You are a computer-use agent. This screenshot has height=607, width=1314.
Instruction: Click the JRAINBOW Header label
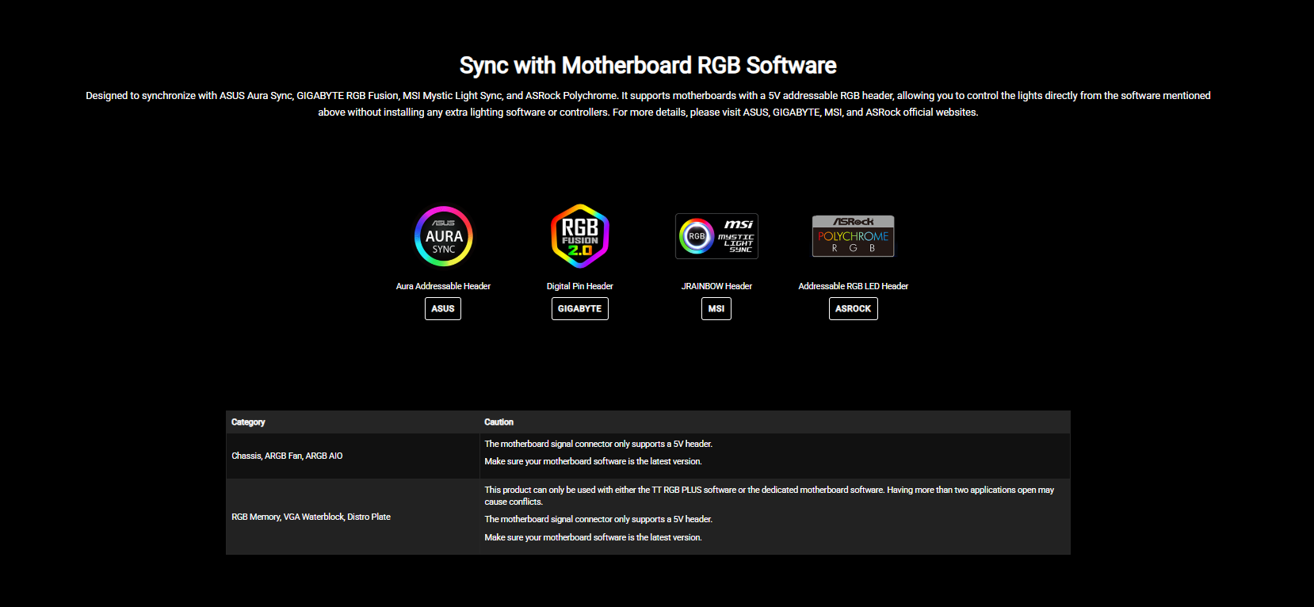pyautogui.click(x=716, y=286)
